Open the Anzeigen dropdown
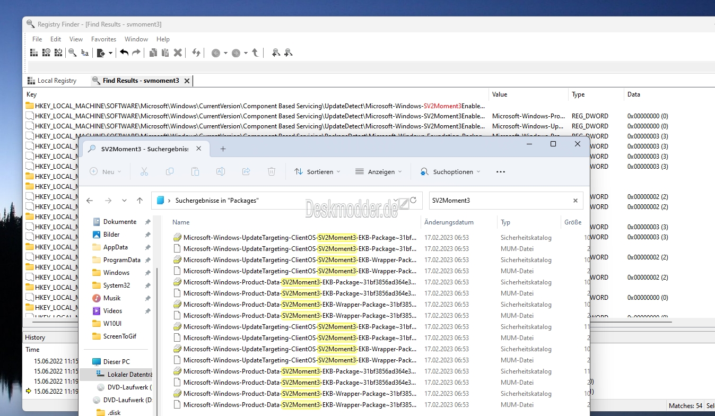This screenshot has width=715, height=416. click(378, 172)
